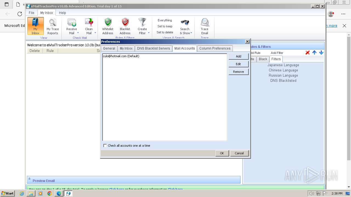Switch to General preferences tab

[x=109, y=48]
